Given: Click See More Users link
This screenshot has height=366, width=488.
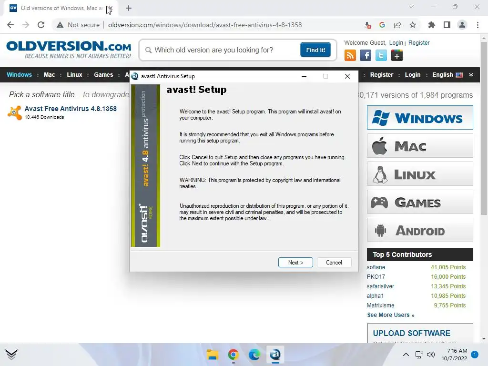Looking at the screenshot, I should pyautogui.click(x=391, y=315).
